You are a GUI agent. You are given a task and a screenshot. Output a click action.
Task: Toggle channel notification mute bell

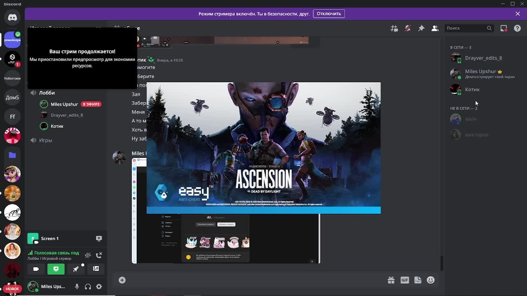pos(408,28)
